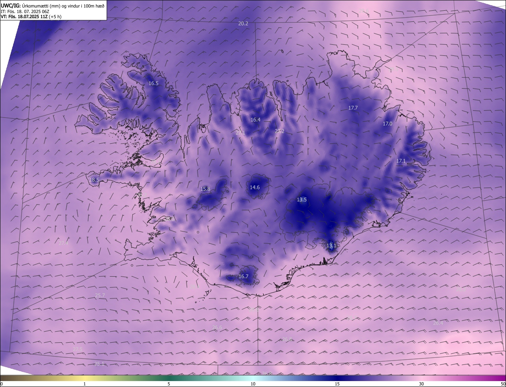The width and height of the screenshot is (506, 387).
Task: Click the 17.0 value label
Action: [387, 124]
